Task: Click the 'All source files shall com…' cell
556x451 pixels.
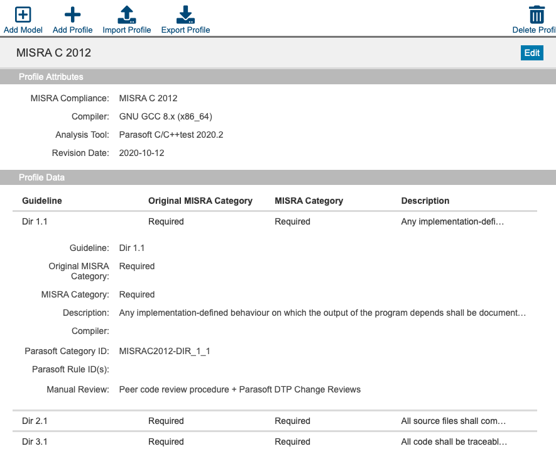Action: (x=454, y=421)
